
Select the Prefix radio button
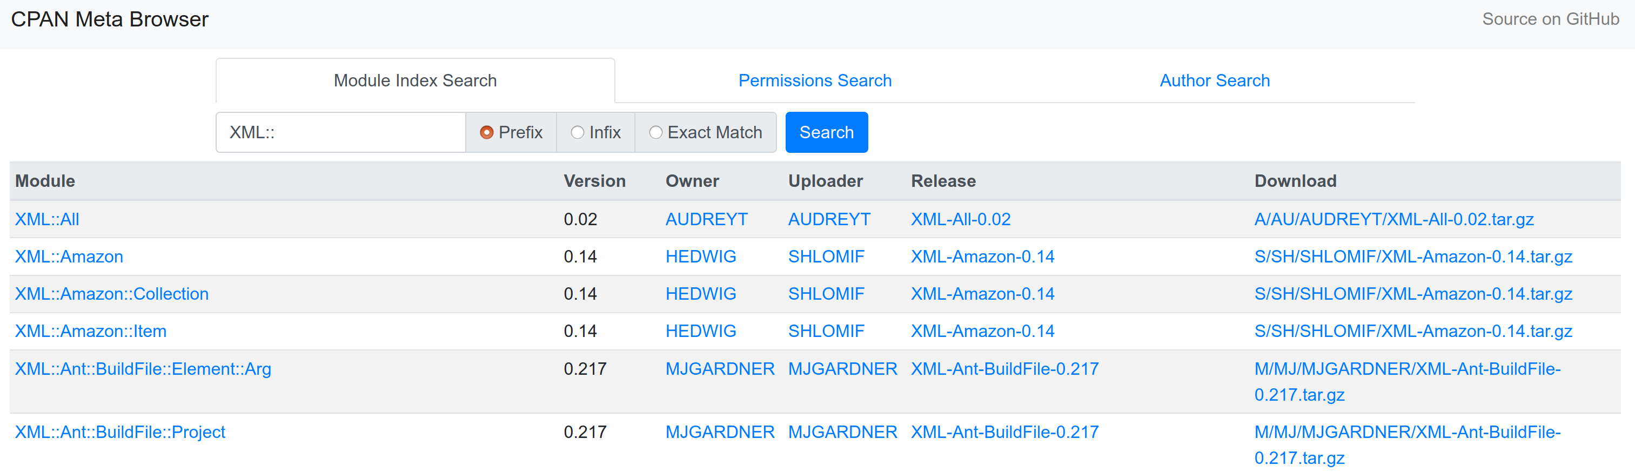pyautogui.click(x=486, y=133)
